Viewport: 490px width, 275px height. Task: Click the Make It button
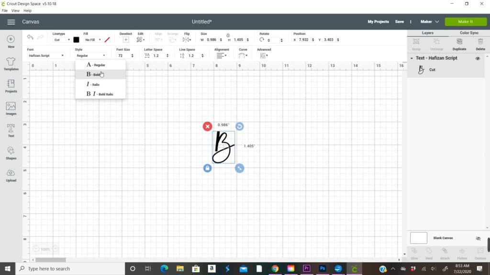point(466,21)
